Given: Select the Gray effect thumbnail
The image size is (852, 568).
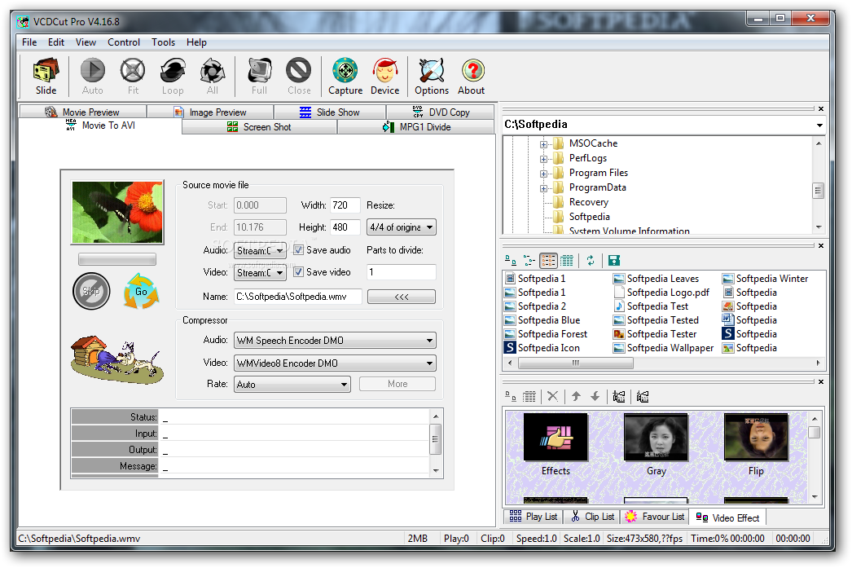Looking at the screenshot, I should click(656, 445).
